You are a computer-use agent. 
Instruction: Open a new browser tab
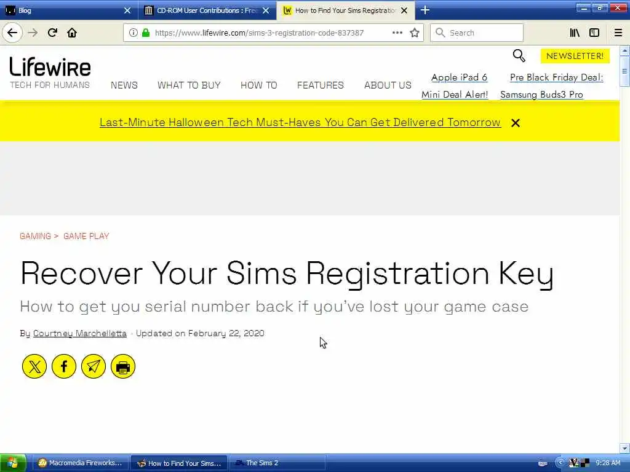tap(425, 10)
